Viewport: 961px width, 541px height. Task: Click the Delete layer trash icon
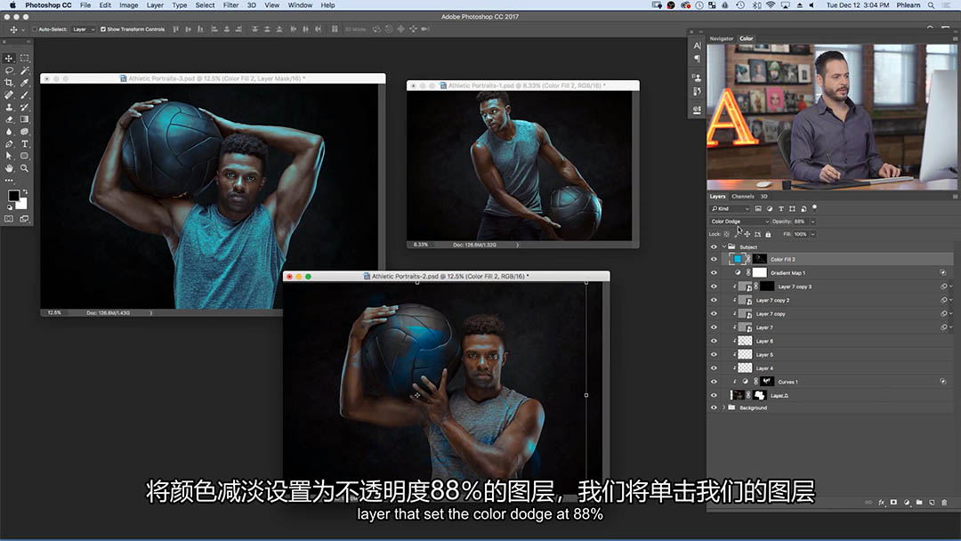pyautogui.click(x=944, y=503)
